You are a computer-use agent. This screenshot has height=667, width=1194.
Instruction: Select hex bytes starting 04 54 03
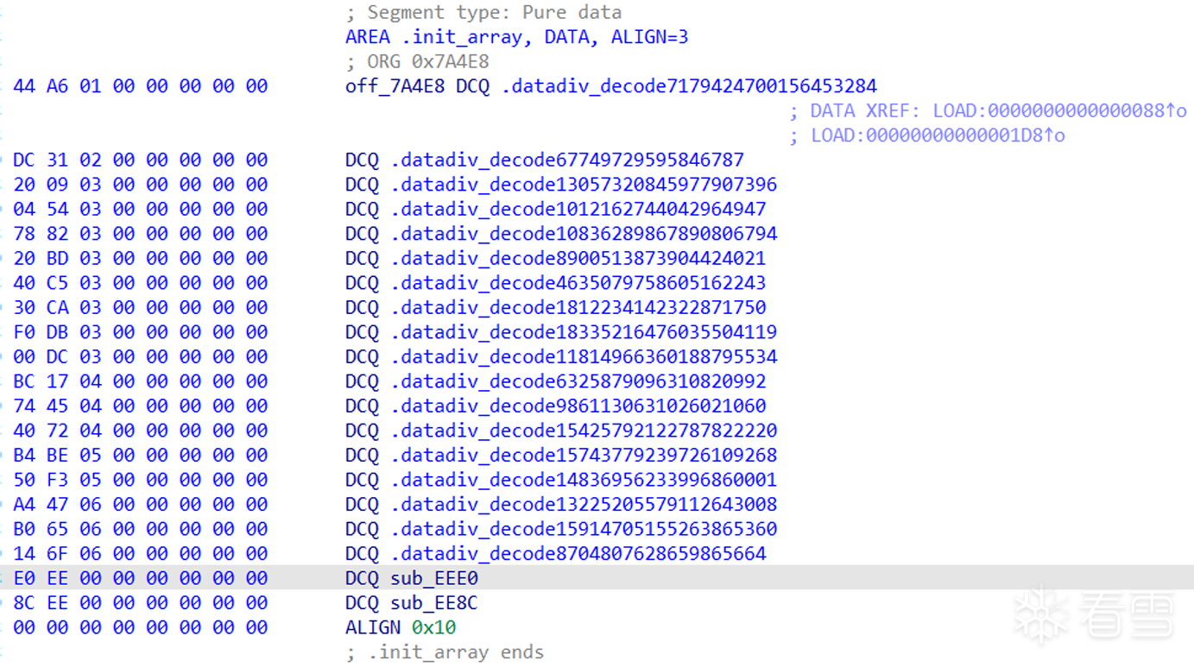tap(141, 210)
